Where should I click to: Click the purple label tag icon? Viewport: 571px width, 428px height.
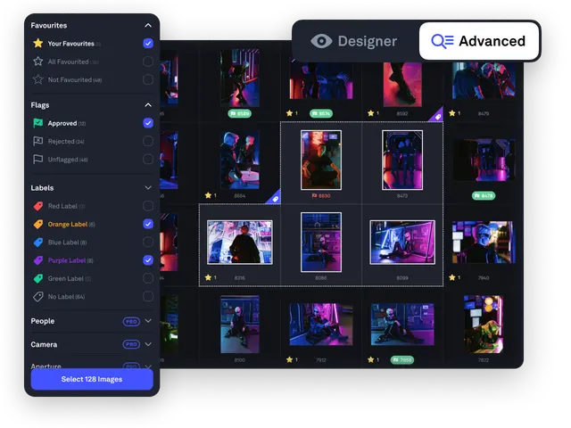point(37,260)
